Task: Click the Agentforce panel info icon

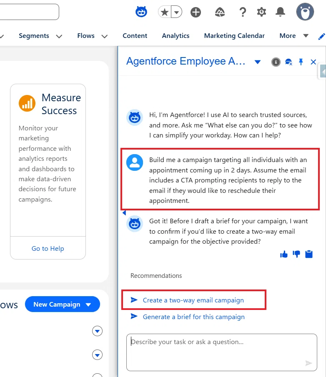Action: coord(276,62)
